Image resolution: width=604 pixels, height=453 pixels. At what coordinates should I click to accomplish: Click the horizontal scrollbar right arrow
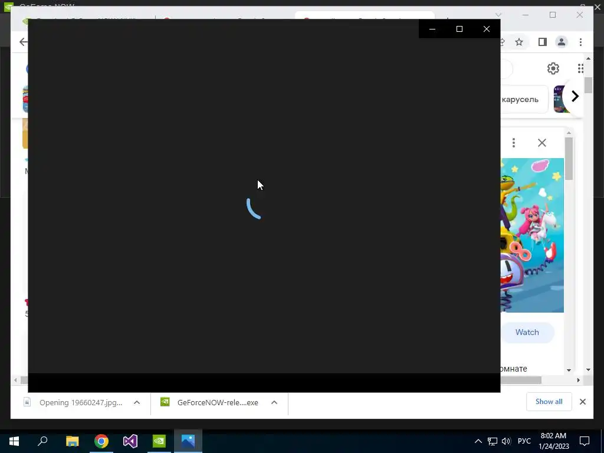click(x=578, y=380)
